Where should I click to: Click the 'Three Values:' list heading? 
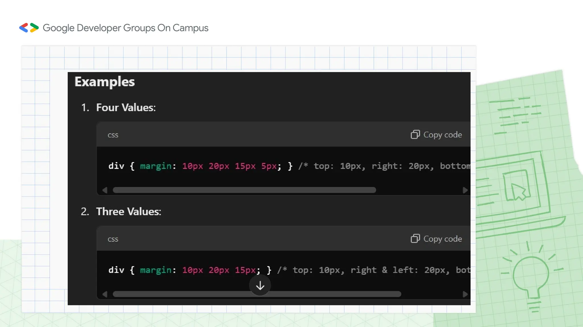(x=128, y=212)
